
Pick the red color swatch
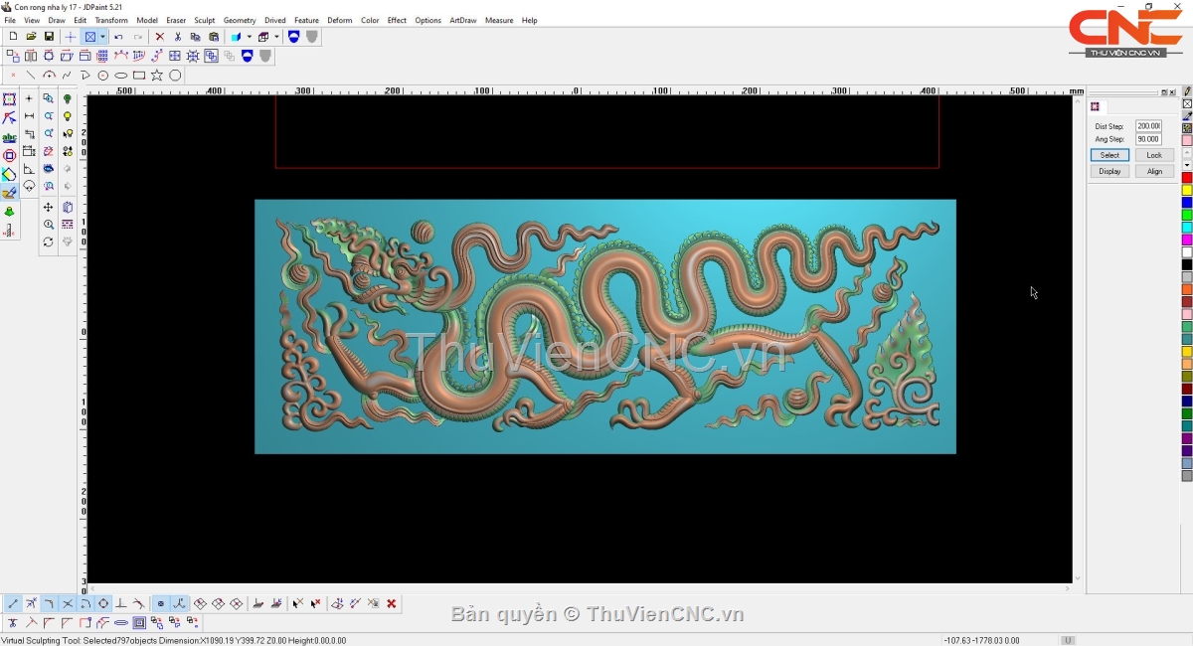1186,178
